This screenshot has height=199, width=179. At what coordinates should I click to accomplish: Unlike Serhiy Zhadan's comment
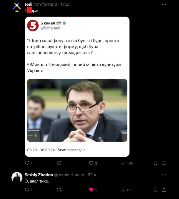pos(91,190)
